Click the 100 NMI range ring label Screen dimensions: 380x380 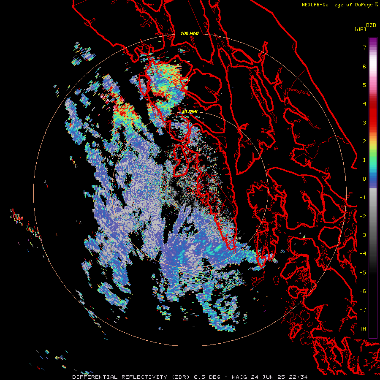(190, 33)
